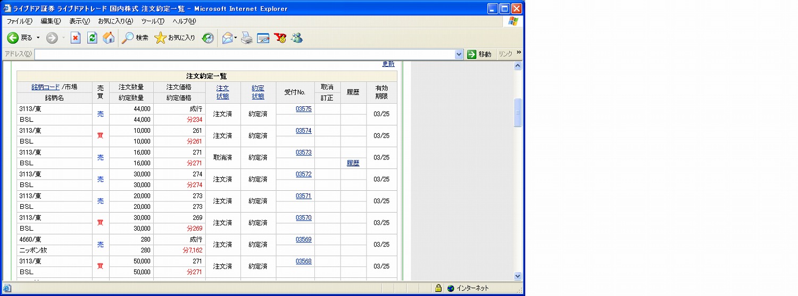Screen dimensions: 798x296
Task: Expand the リンク links toolbar chevron
Action: coord(519,53)
